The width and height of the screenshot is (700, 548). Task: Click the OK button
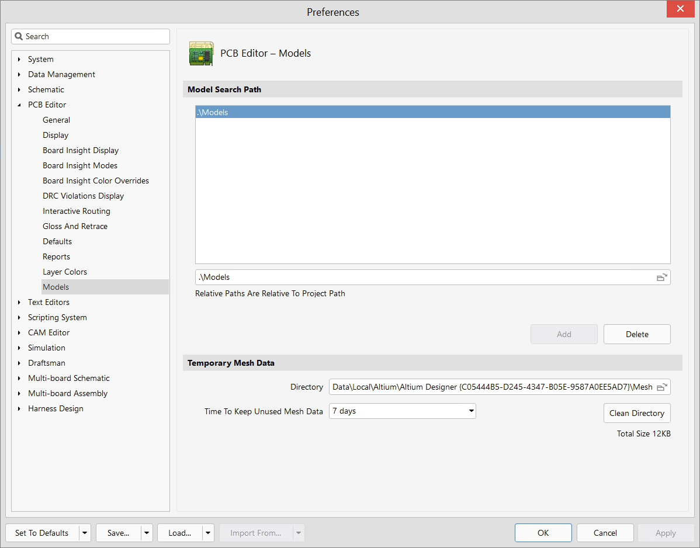[543, 533]
